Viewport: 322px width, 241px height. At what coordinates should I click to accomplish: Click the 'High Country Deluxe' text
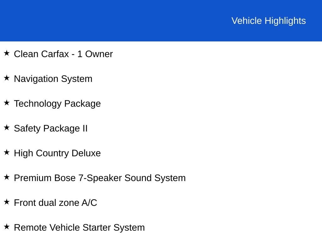click(x=57, y=153)
